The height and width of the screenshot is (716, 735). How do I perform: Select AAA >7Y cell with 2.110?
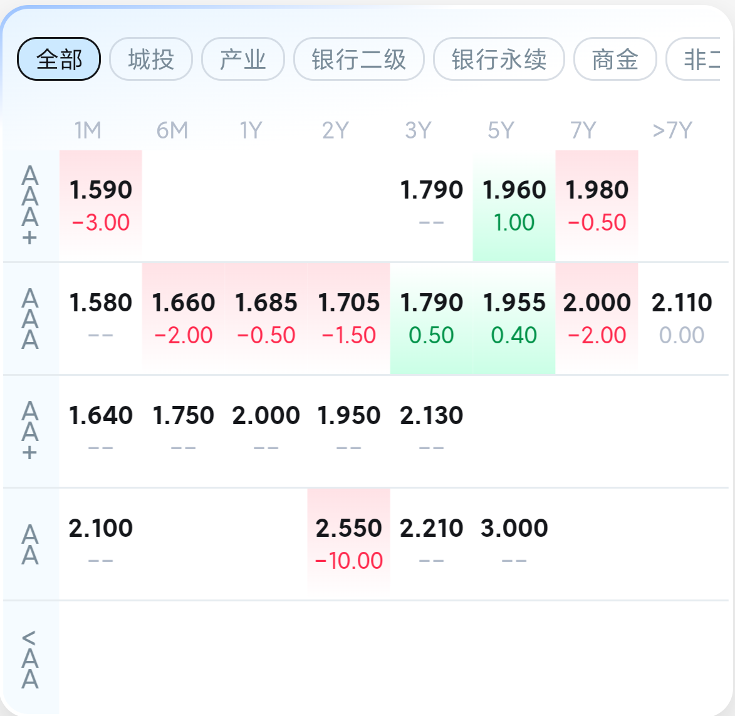tap(682, 318)
